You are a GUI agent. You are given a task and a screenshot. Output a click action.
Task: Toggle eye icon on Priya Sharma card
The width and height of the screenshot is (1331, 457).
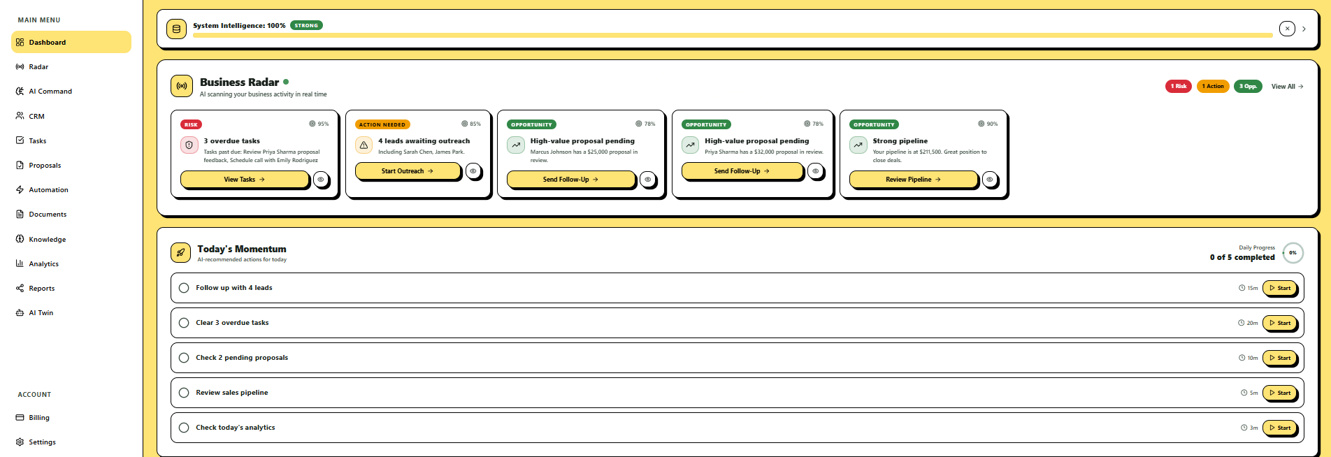point(816,171)
